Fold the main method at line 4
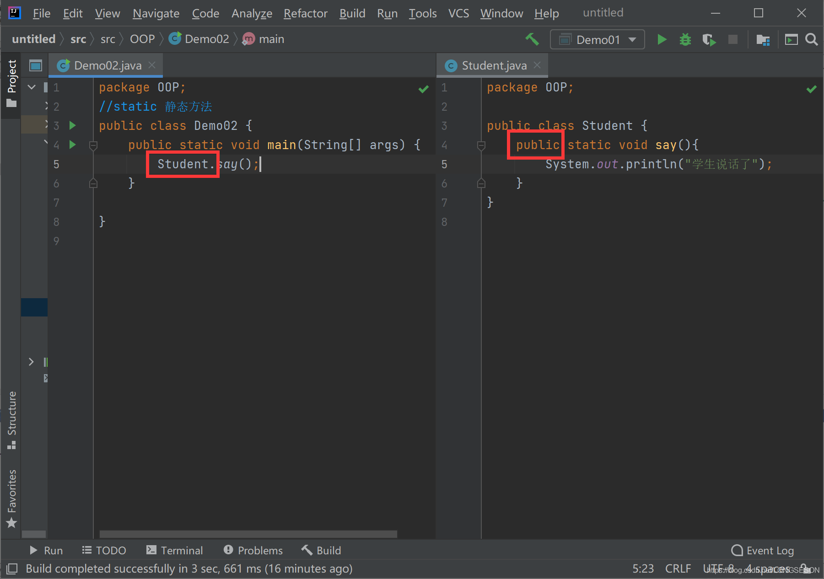This screenshot has width=824, height=579. (93, 145)
